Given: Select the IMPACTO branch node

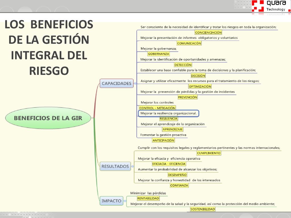Looking at the screenshot, I should (111, 201).
